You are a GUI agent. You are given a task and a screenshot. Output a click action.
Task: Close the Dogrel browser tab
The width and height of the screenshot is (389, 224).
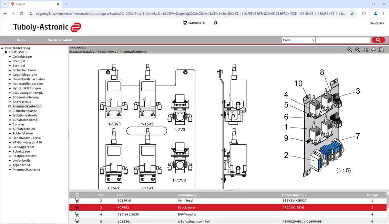point(58,4)
